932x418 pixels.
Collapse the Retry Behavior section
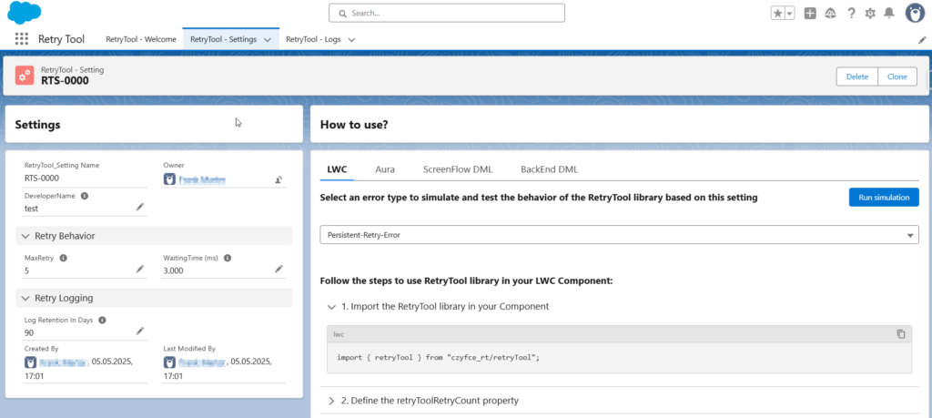pyautogui.click(x=25, y=236)
